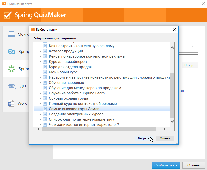Click the Выбрать button
This screenshot has width=207, height=170.
(x=144, y=138)
